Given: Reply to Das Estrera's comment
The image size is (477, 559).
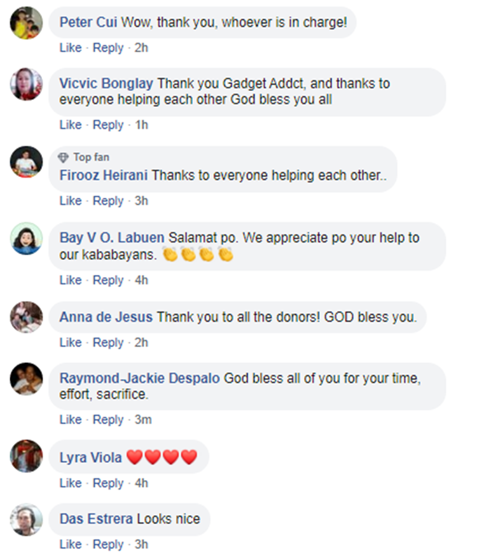Looking at the screenshot, I should click(x=108, y=544).
